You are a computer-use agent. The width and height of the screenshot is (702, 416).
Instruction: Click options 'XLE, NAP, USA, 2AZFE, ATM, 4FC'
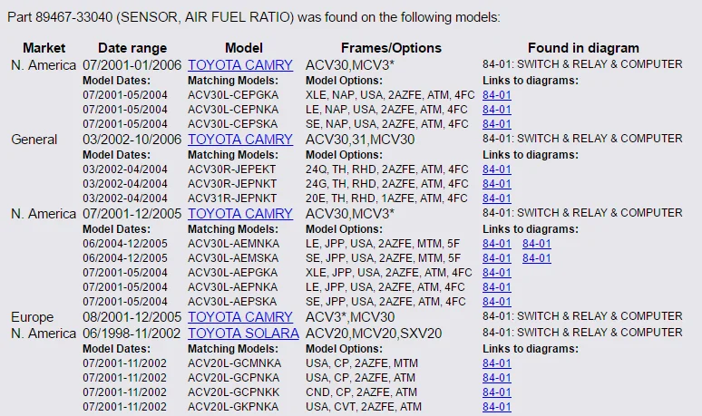coord(390,95)
